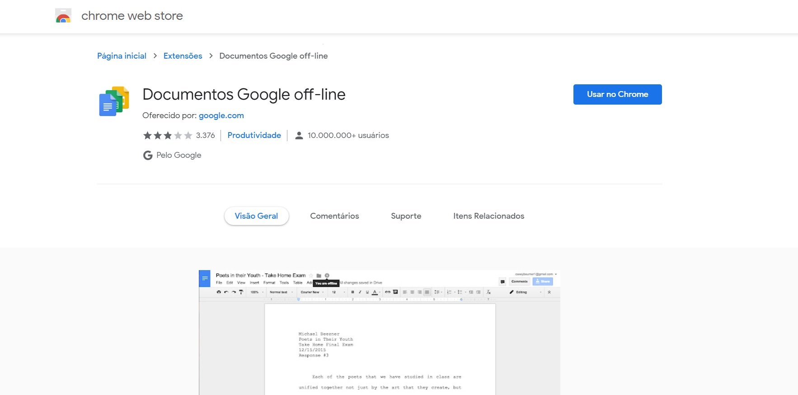Click the preview document title 'Poets in their Youth'

(261, 275)
